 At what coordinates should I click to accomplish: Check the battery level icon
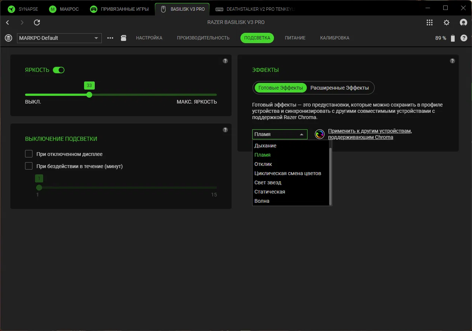(x=453, y=38)
